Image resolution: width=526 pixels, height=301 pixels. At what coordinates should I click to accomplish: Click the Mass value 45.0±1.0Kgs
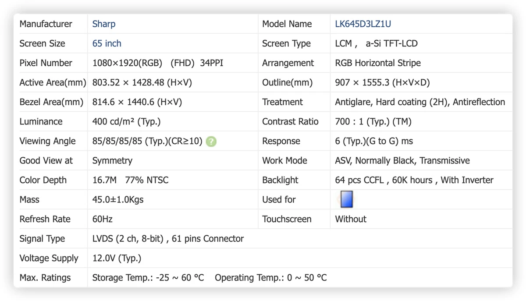118,200
